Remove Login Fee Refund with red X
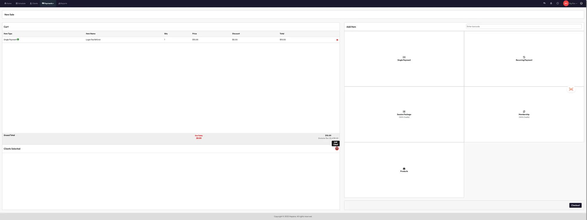587x220 pixels. click(337, 40)
